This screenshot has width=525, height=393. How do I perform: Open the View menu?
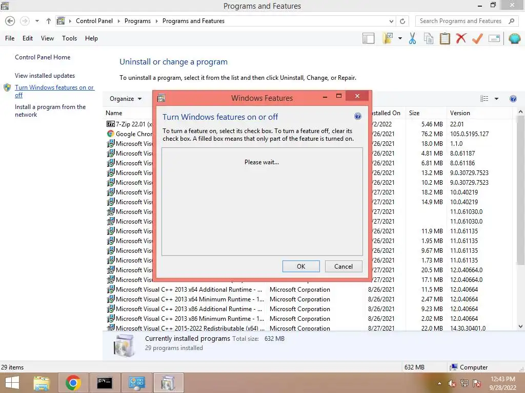[47, 38]
